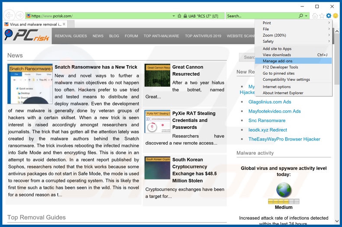Click PyXie RAT article thumbnail
The height and width of the screenshot is (227, 342).
157,121
